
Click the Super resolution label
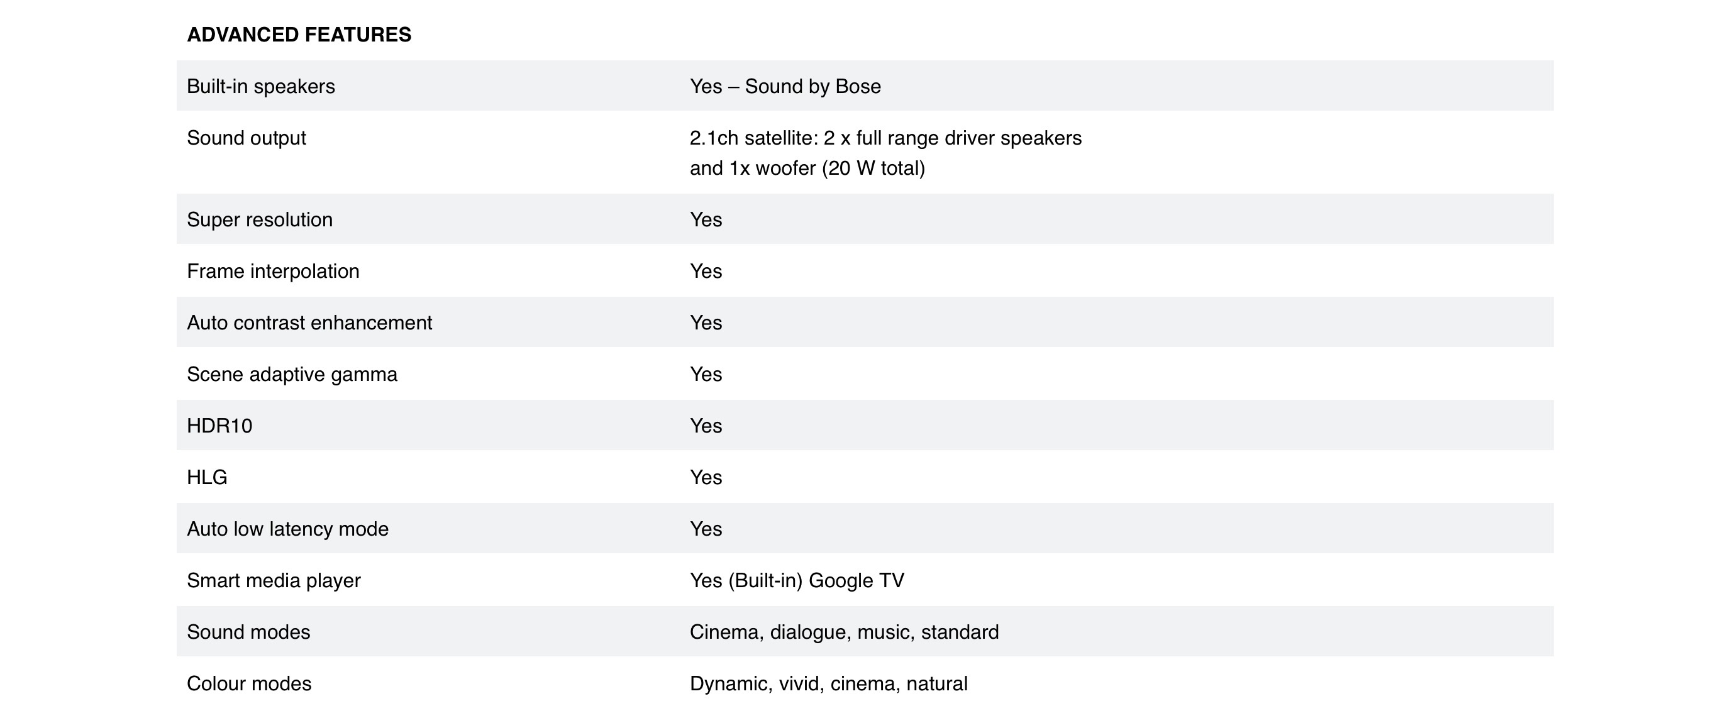click(x=259, y=220)
